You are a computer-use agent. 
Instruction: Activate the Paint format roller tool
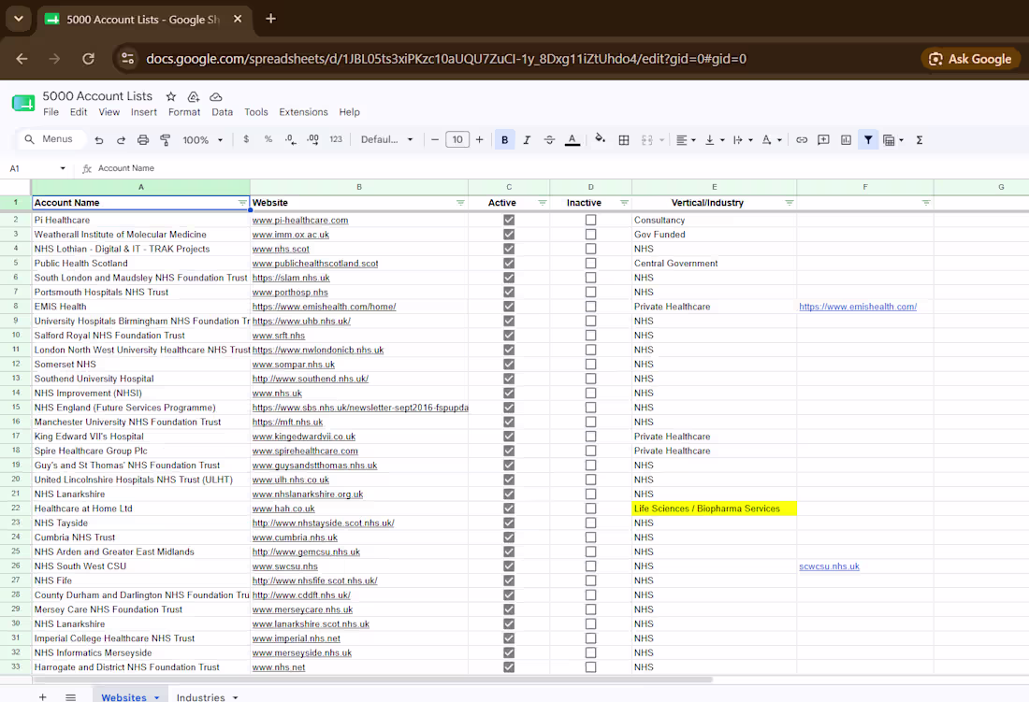166,139
